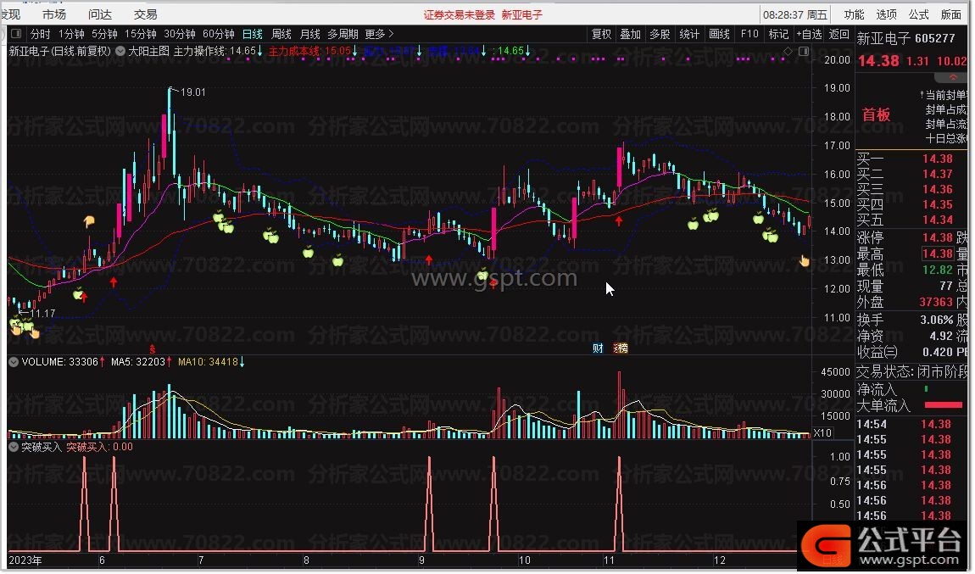Select the 30分钟 period
975x574 pixels.
point(180,34)
